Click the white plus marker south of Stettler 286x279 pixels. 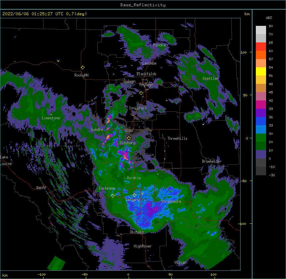(203, 124)
